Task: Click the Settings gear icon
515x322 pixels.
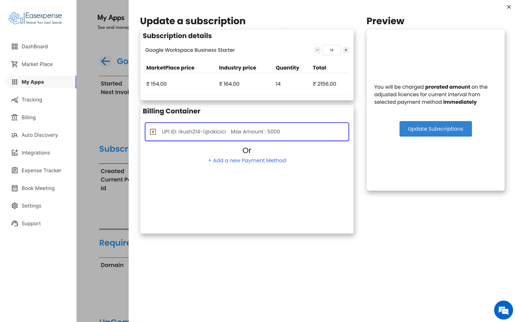Action: (14, 206)
